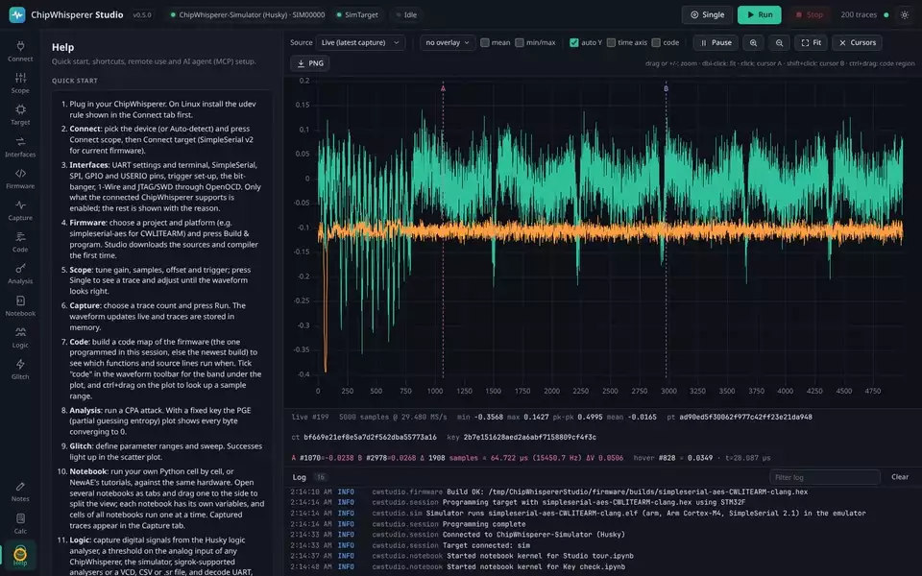The image size is (922, 576).
Task: Start capture with the Run button
Action: pyautogui.click(x=759, y=14)
